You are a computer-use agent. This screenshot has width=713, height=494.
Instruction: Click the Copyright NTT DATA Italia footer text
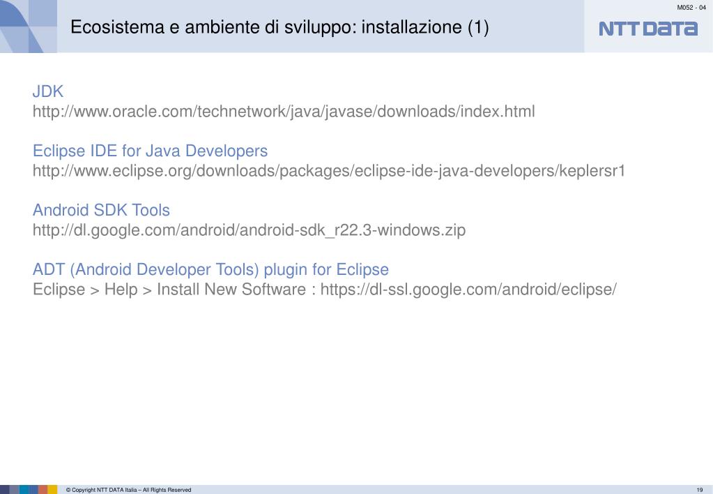click(x=129, y=490)
